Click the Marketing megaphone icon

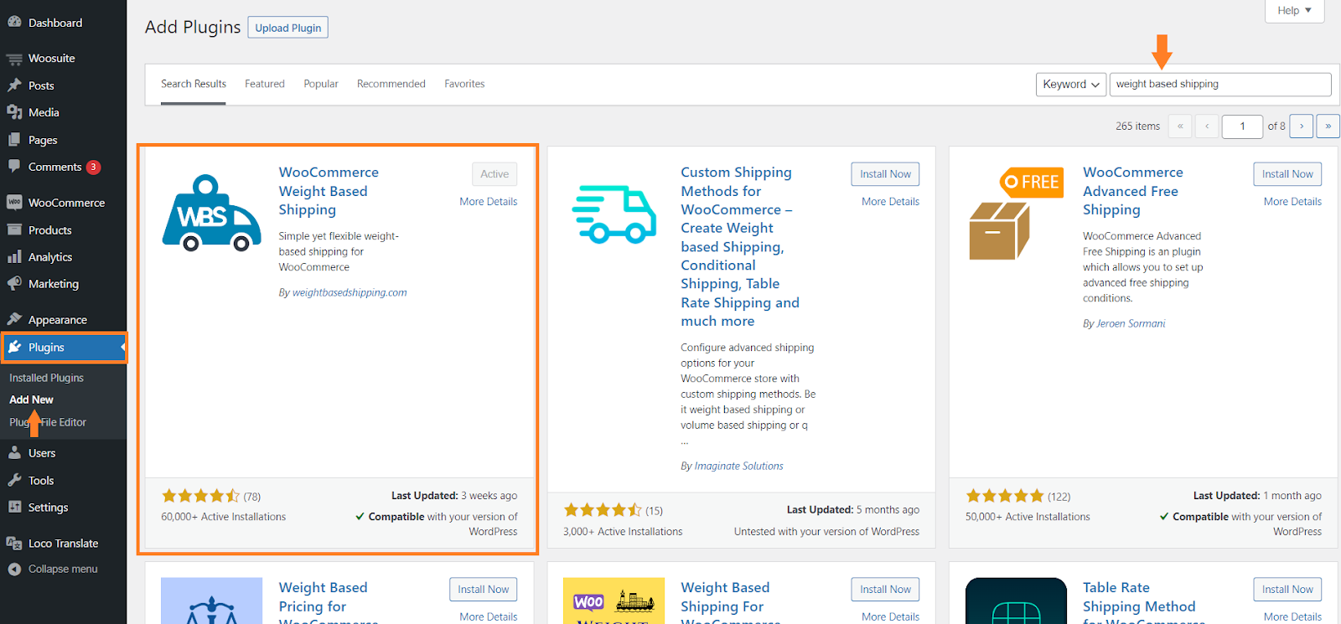14,284
